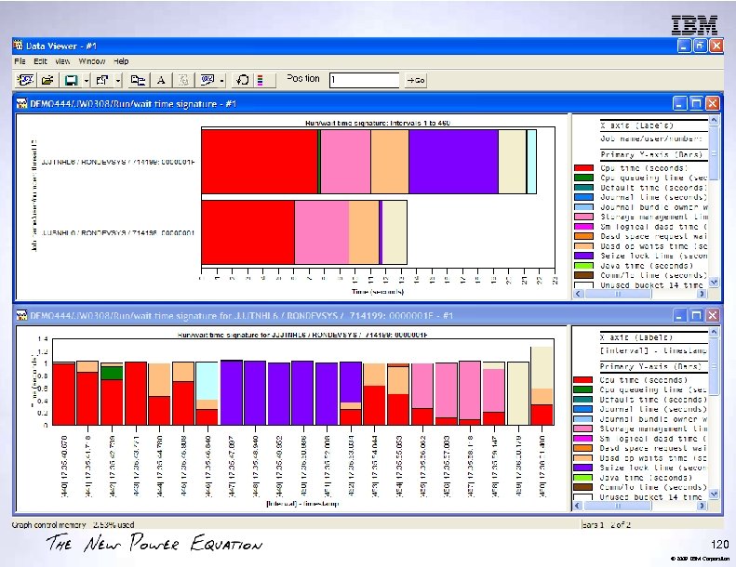Viewport: 736px width, 567px height.
Task: Click red Cpu time swatch in upper legend
Action: 583,168
